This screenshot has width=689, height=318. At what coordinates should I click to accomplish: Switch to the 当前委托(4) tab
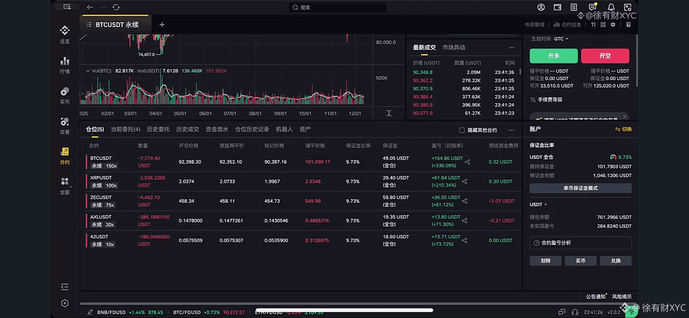tap(126, 129)
